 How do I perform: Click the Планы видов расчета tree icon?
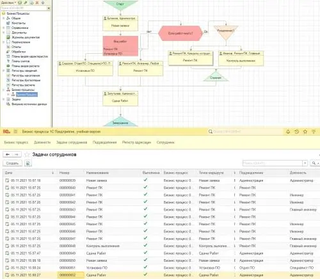coord(8,66)
